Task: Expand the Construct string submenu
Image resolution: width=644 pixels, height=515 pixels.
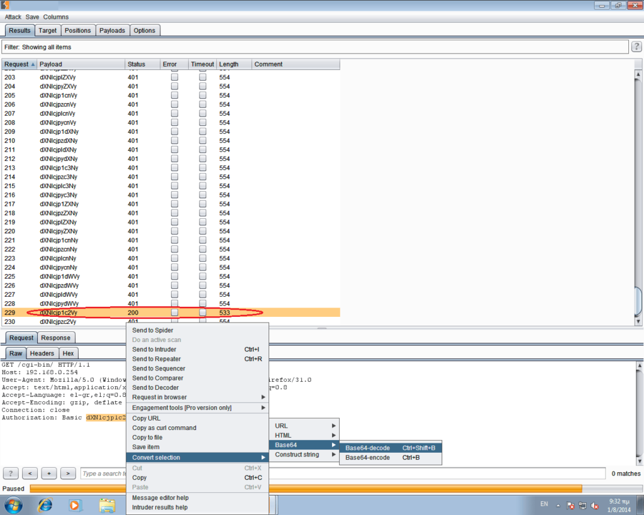Action: coord(304,455)
